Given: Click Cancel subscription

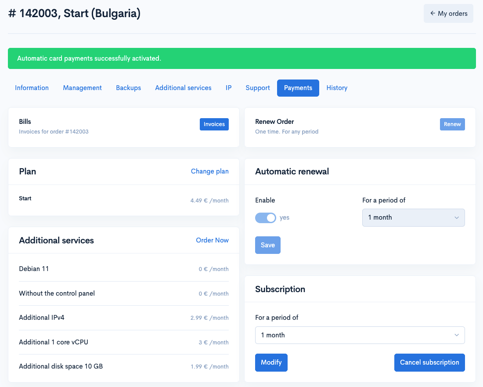Looking at the screenshot, I should click(429, 362).
